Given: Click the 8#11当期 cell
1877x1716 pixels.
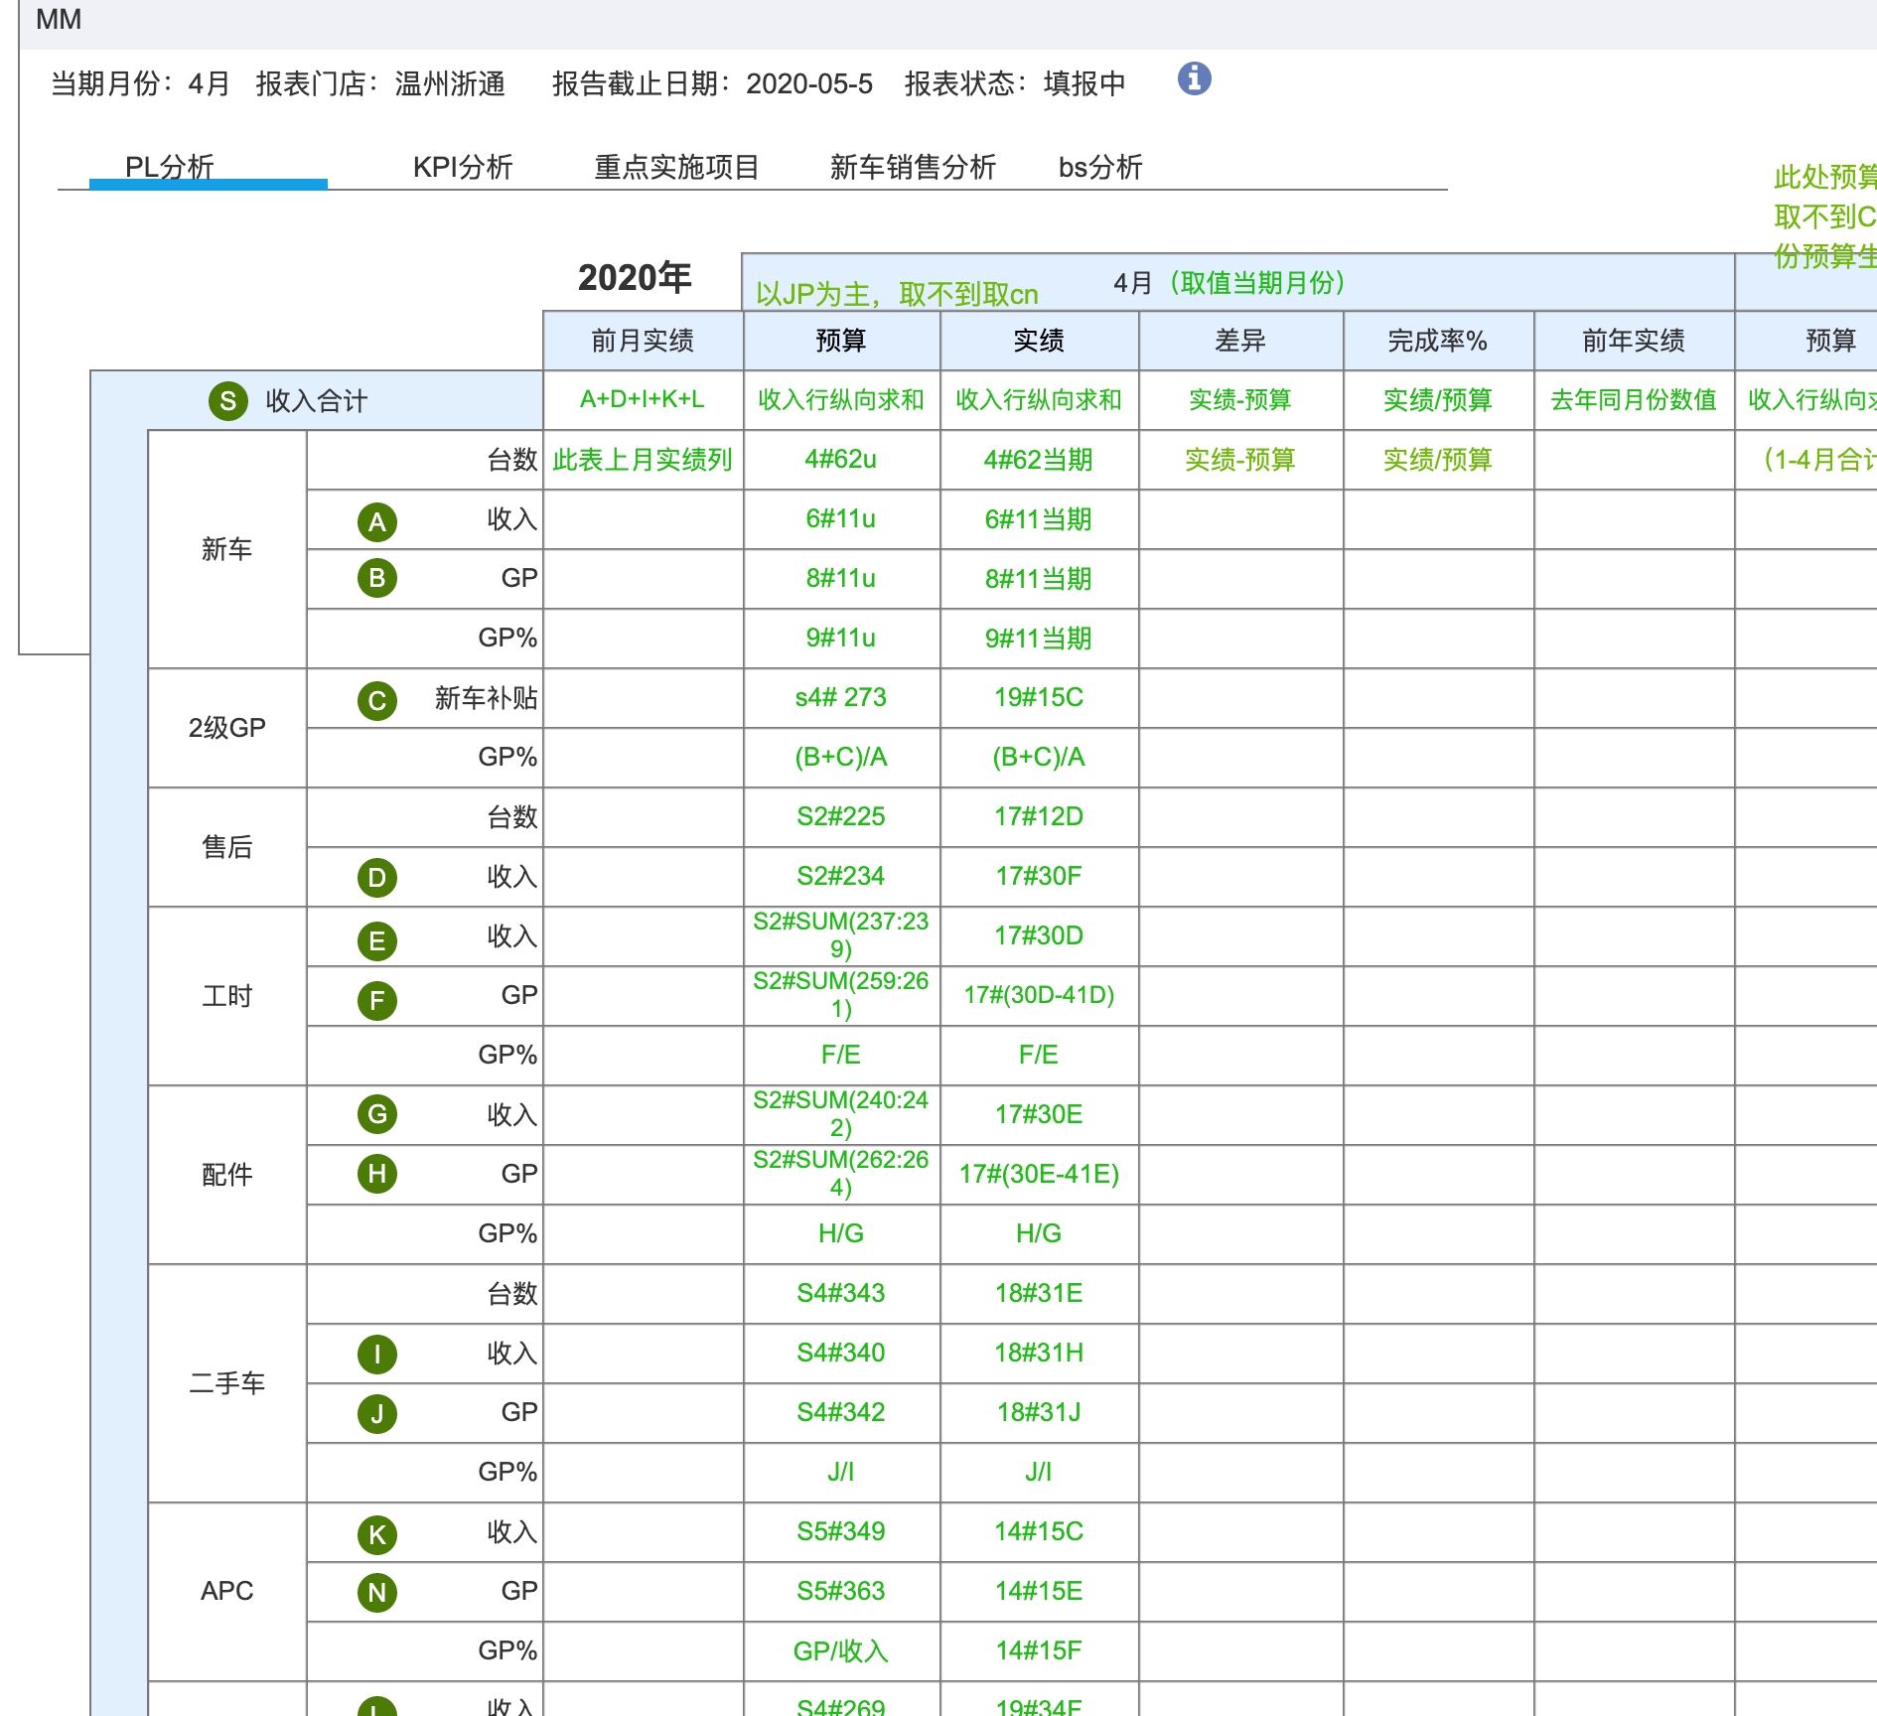Looking at the screenshot, I should (1039, 579).
